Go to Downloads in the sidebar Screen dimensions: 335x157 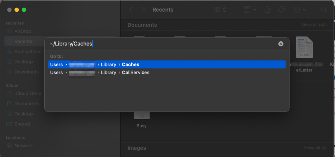coord(26,72)
